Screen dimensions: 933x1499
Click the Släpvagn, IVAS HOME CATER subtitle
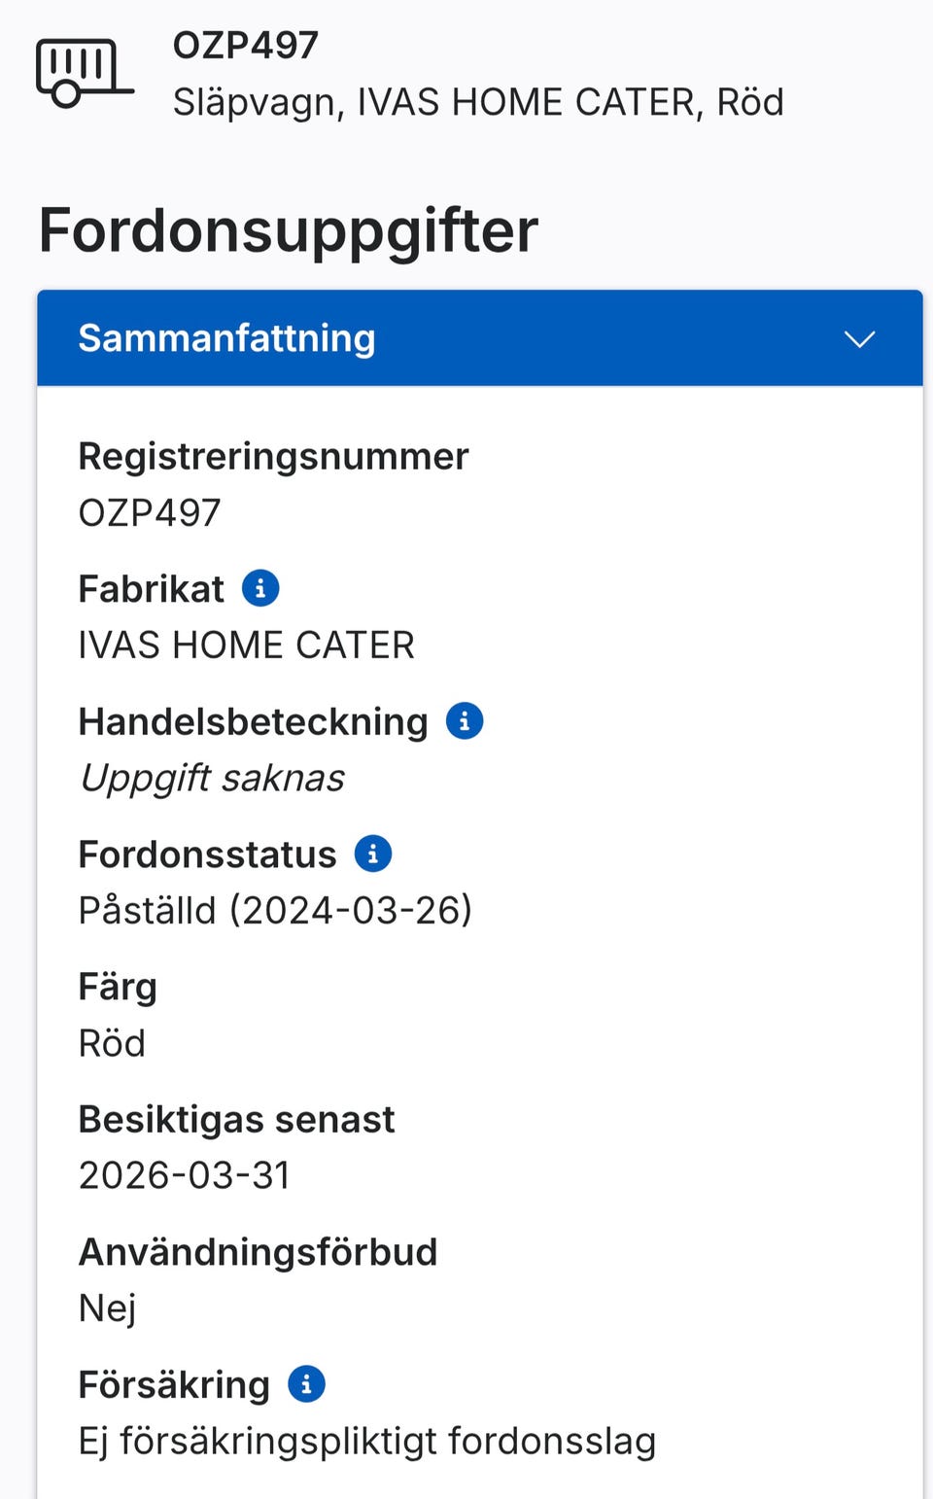477,102
